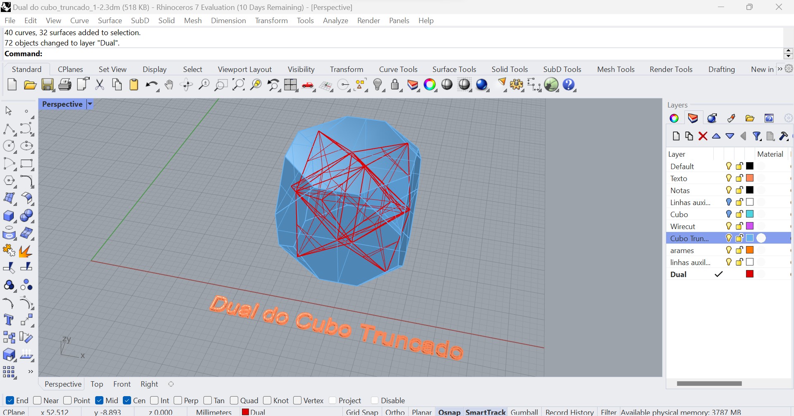Screen dimensions: 794x416
Task: Expand more left sidebar tools chevron
Action: coord(30,372)
